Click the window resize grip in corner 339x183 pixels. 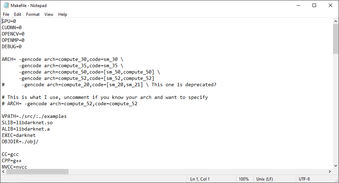(x=337, y=181)
